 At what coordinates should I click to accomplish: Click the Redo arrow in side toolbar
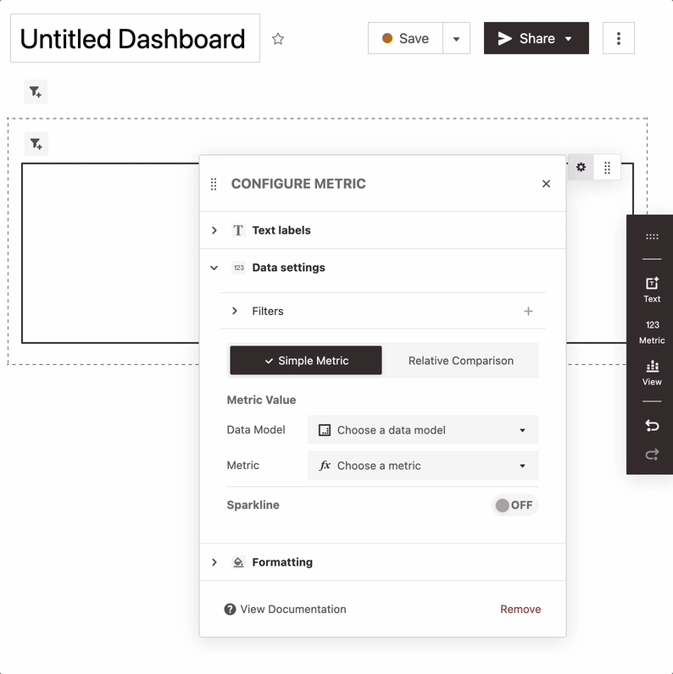click(x=652, y=455)
